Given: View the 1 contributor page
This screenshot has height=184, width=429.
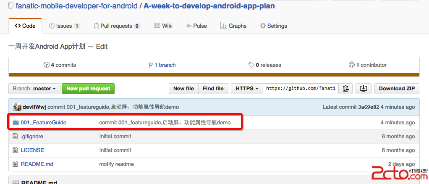Looking at the screenshot, I should (x=367, y=65).
